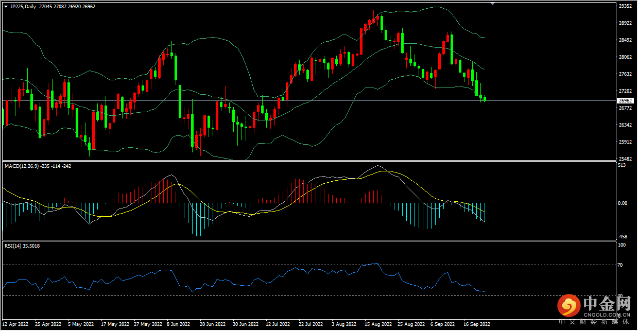Click the gray chart shift triangle marker
Viewport: 638px width, 331px height.
(x=493, y=4)
